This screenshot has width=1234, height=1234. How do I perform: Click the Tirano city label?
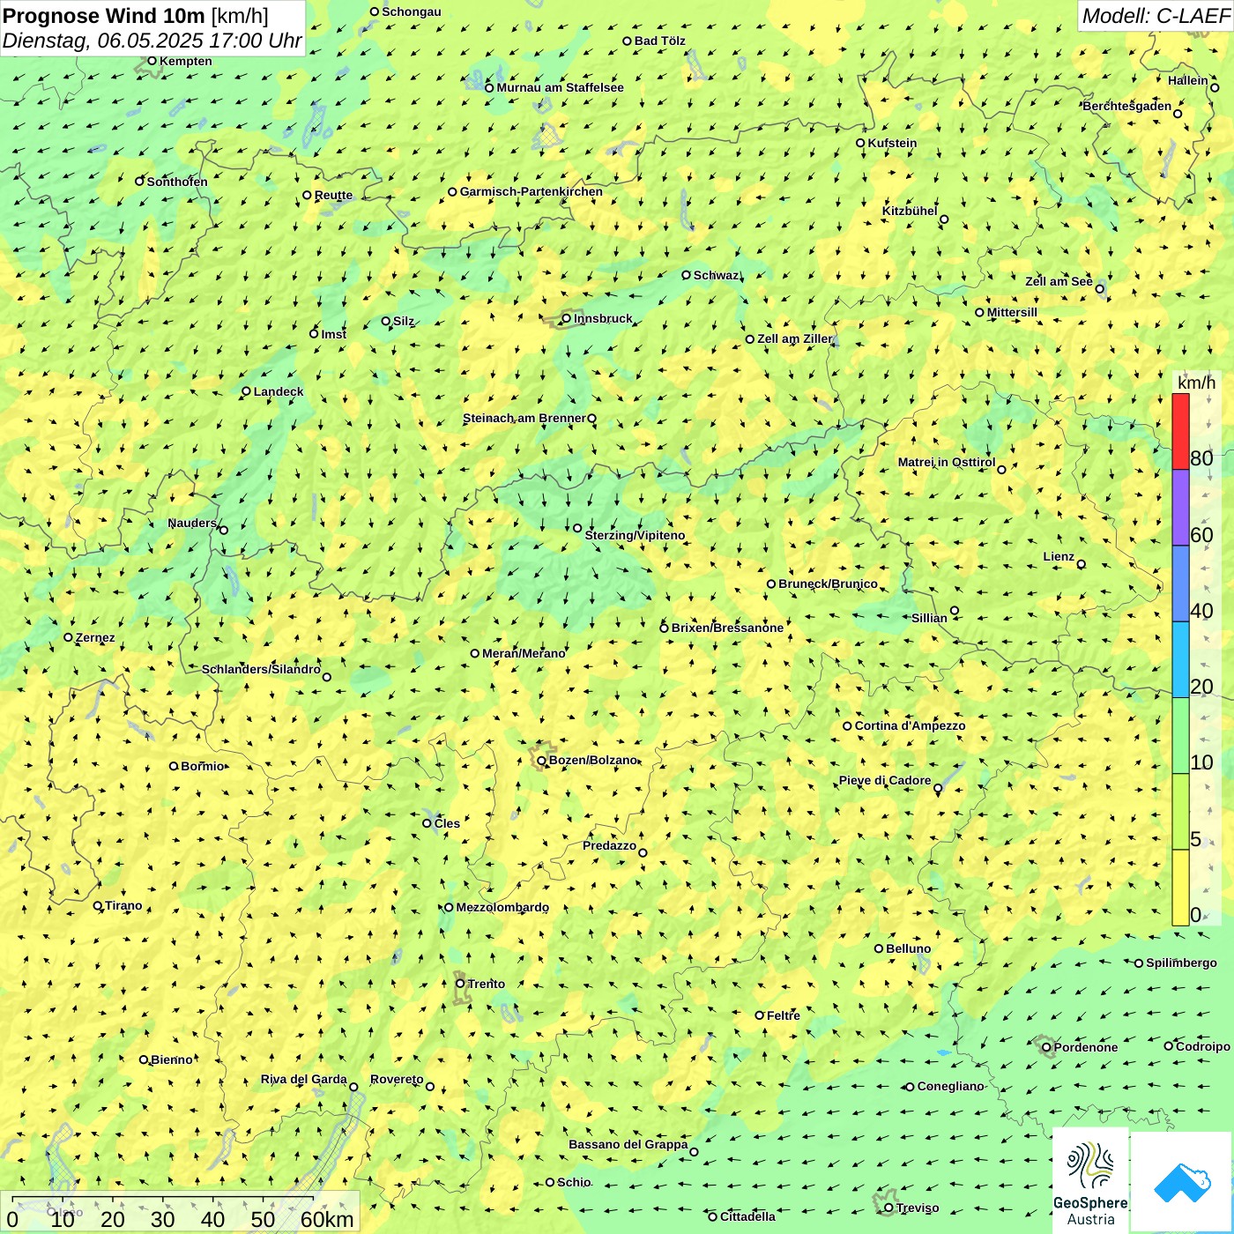(x=123, y=905)
